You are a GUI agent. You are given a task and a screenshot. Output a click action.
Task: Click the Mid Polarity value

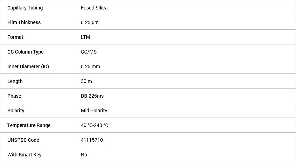[x=94, y=111]
